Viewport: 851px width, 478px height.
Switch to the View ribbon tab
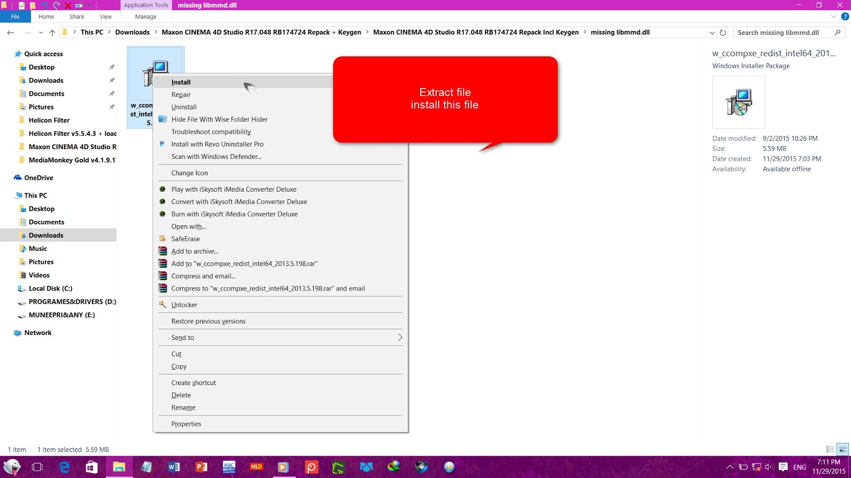[106, 16]
